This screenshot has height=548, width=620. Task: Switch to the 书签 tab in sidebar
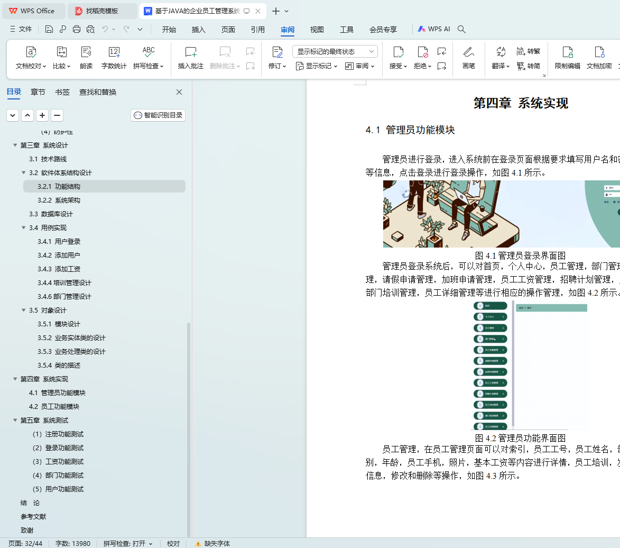(x=62, y=92)
